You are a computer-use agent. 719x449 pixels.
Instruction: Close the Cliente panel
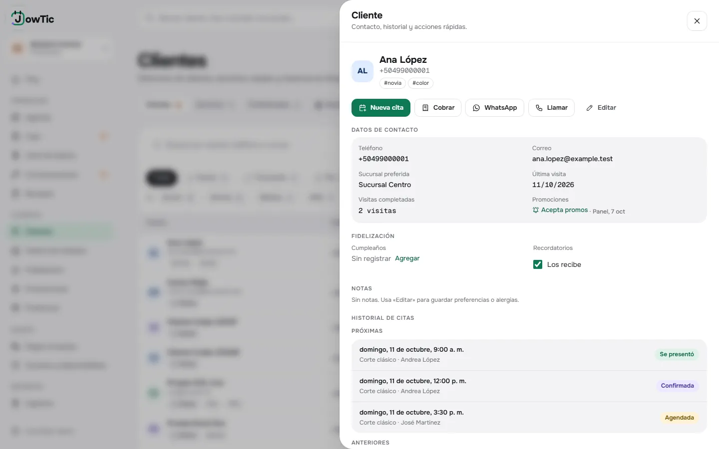pyautogui.click(x=697, y=21)
